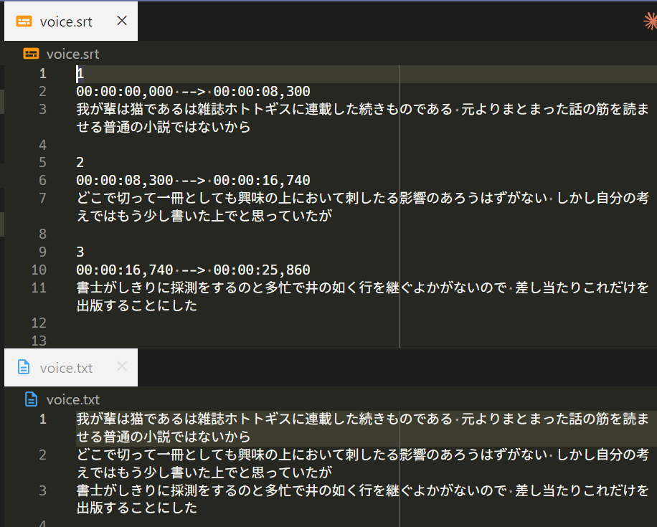Click line number 2 in voice.txt gutter
657x527 pixels.
(x=42, y=455)
